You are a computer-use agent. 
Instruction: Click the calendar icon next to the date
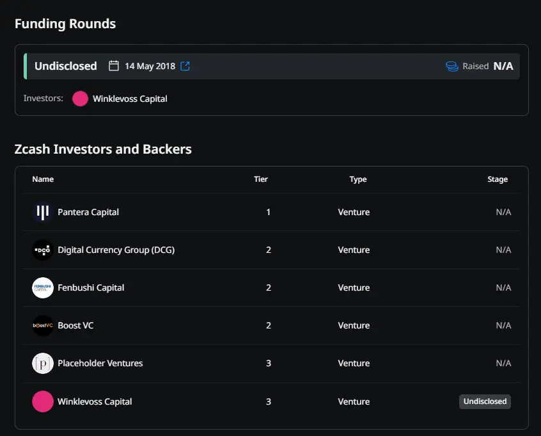114,66
